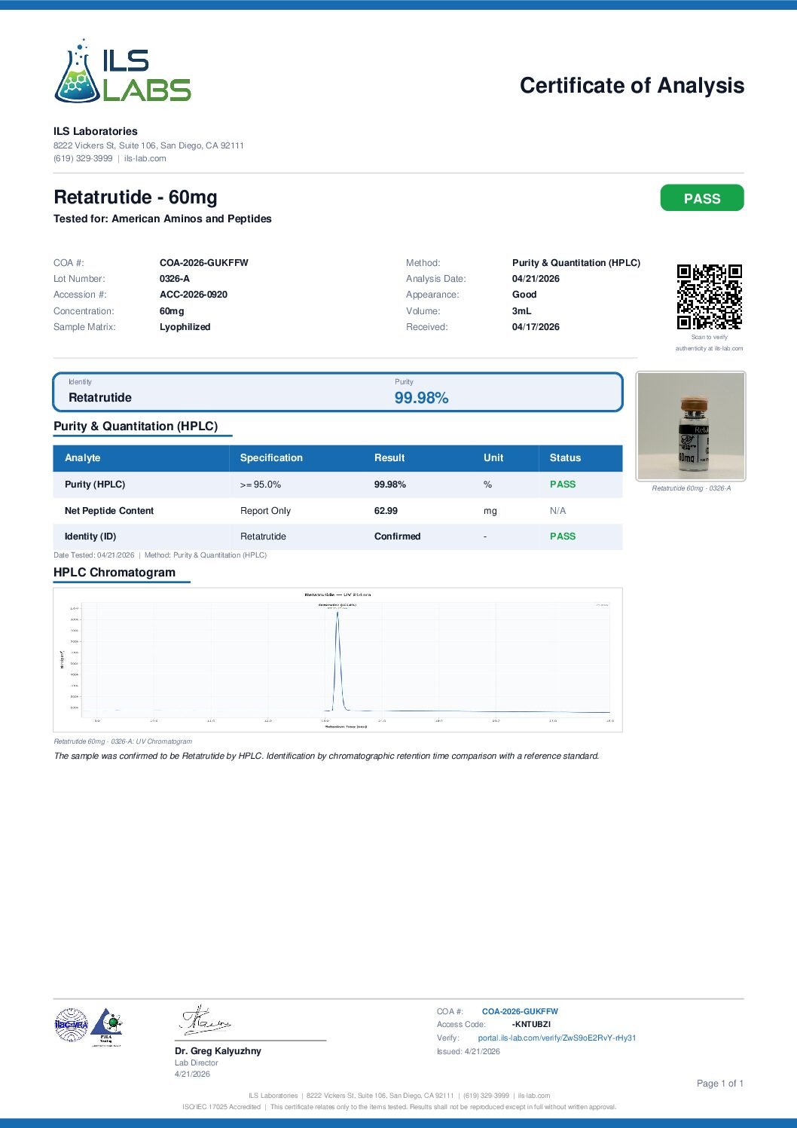Click the ILS Labs flask logo
This screenshot has width=797, height=1128.
click(x=122, y=71)
